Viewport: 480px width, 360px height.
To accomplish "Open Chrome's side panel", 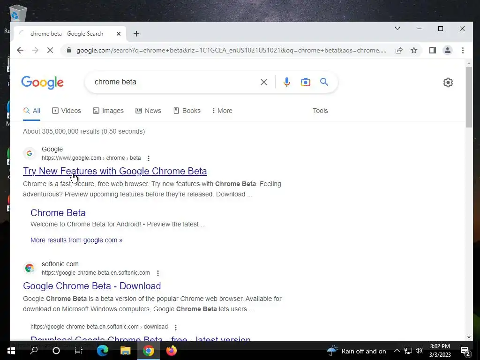I will (x=433, y=50).
